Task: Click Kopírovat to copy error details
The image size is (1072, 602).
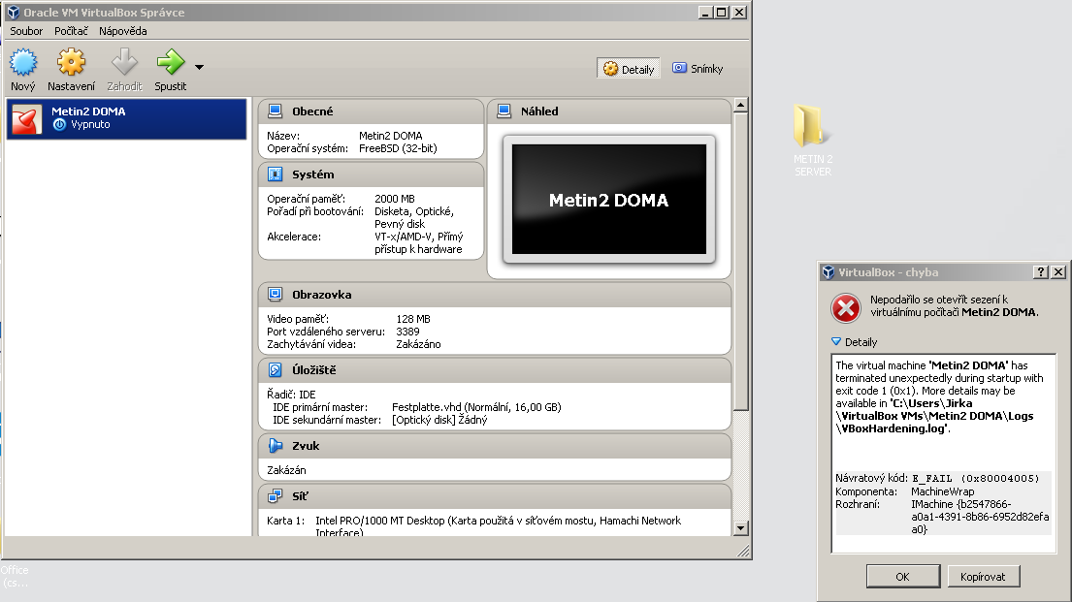Action: click(x=983, y=577)
